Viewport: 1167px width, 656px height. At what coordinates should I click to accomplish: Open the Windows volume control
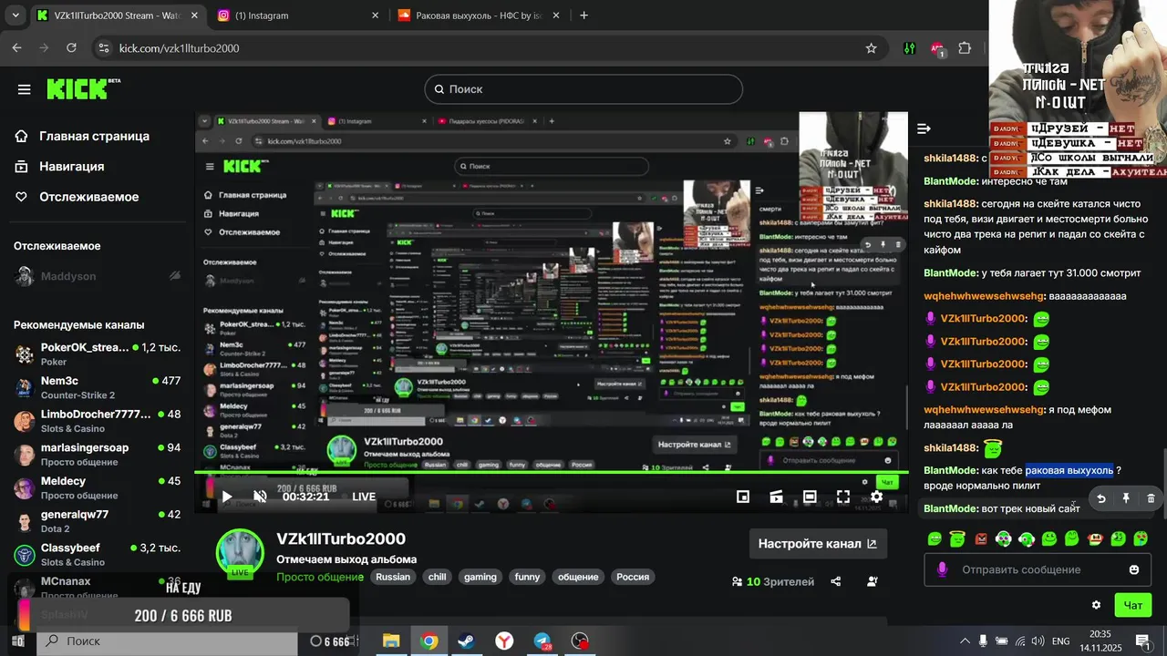pyautogui.click(x=1038, y=641)
